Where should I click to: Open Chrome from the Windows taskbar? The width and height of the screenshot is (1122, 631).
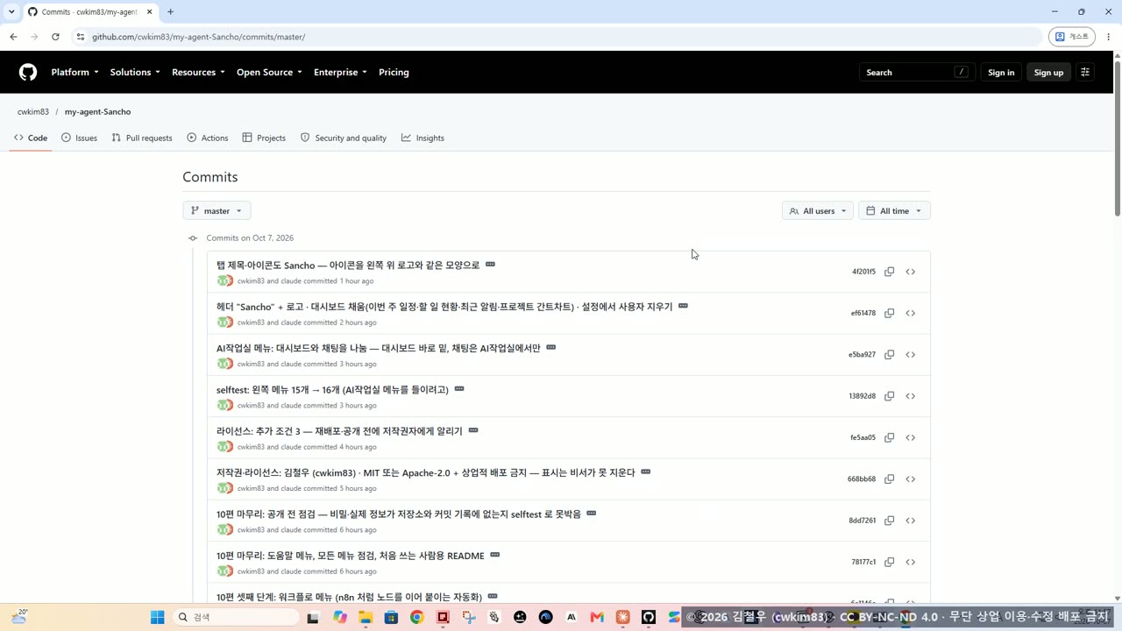pos(416,617)
